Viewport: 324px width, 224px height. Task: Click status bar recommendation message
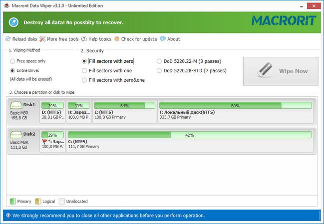[108, 216]
